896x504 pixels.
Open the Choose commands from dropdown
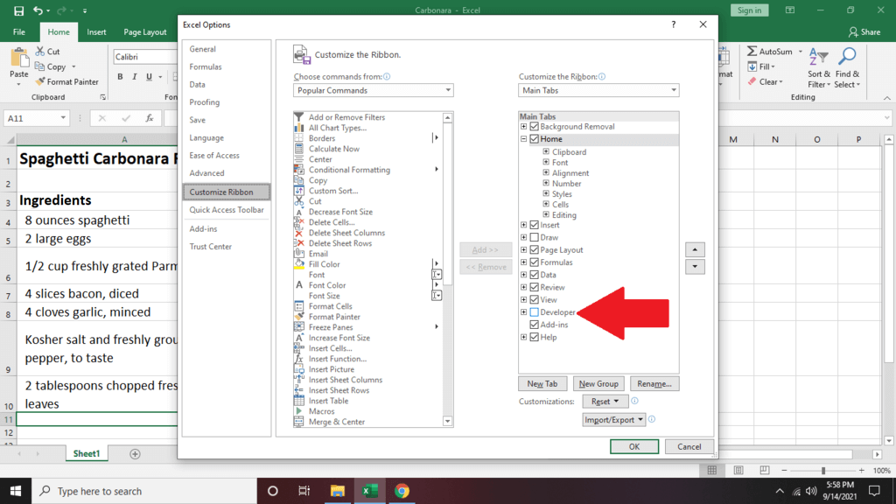pyautogui.click(x=373, y=91)
